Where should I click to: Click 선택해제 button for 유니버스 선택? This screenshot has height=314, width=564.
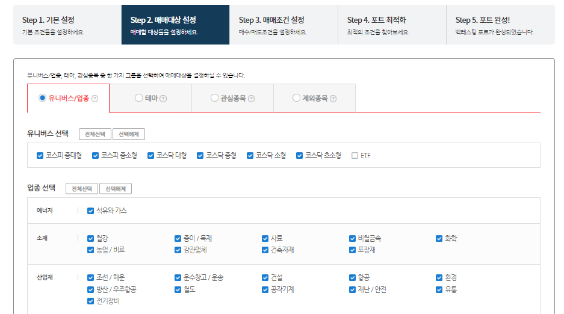[129, 134]
